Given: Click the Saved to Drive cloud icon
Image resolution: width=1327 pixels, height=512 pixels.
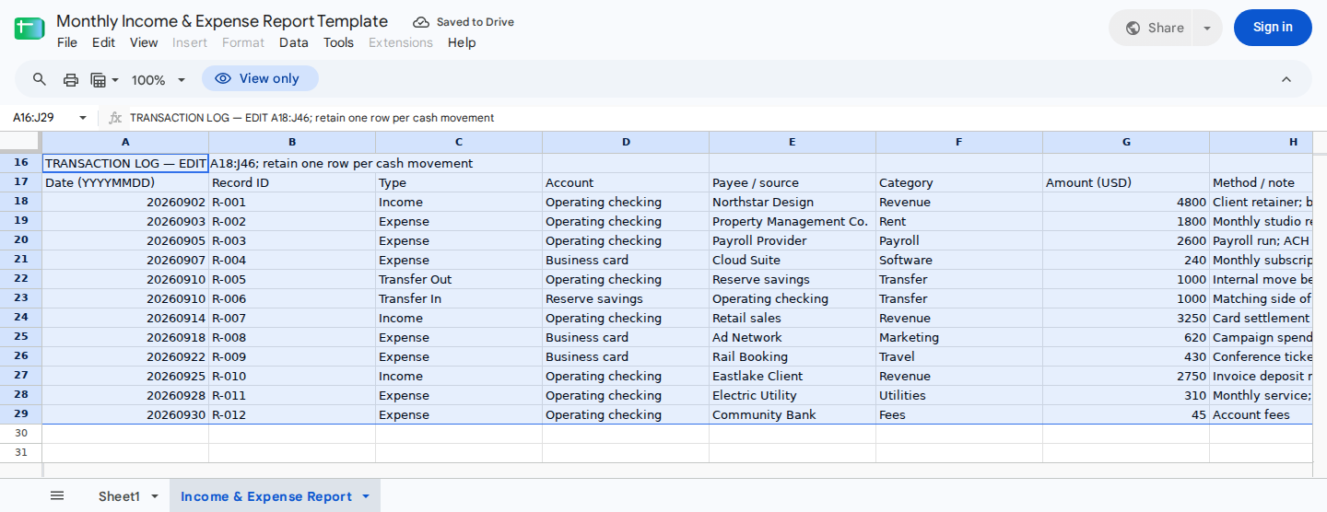Looking at the screenshot, I should tap(421, 22).
